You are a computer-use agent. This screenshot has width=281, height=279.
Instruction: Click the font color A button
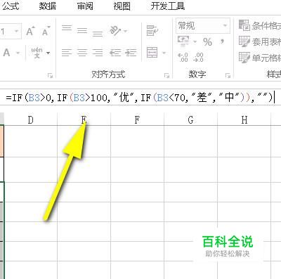point(6,53)
